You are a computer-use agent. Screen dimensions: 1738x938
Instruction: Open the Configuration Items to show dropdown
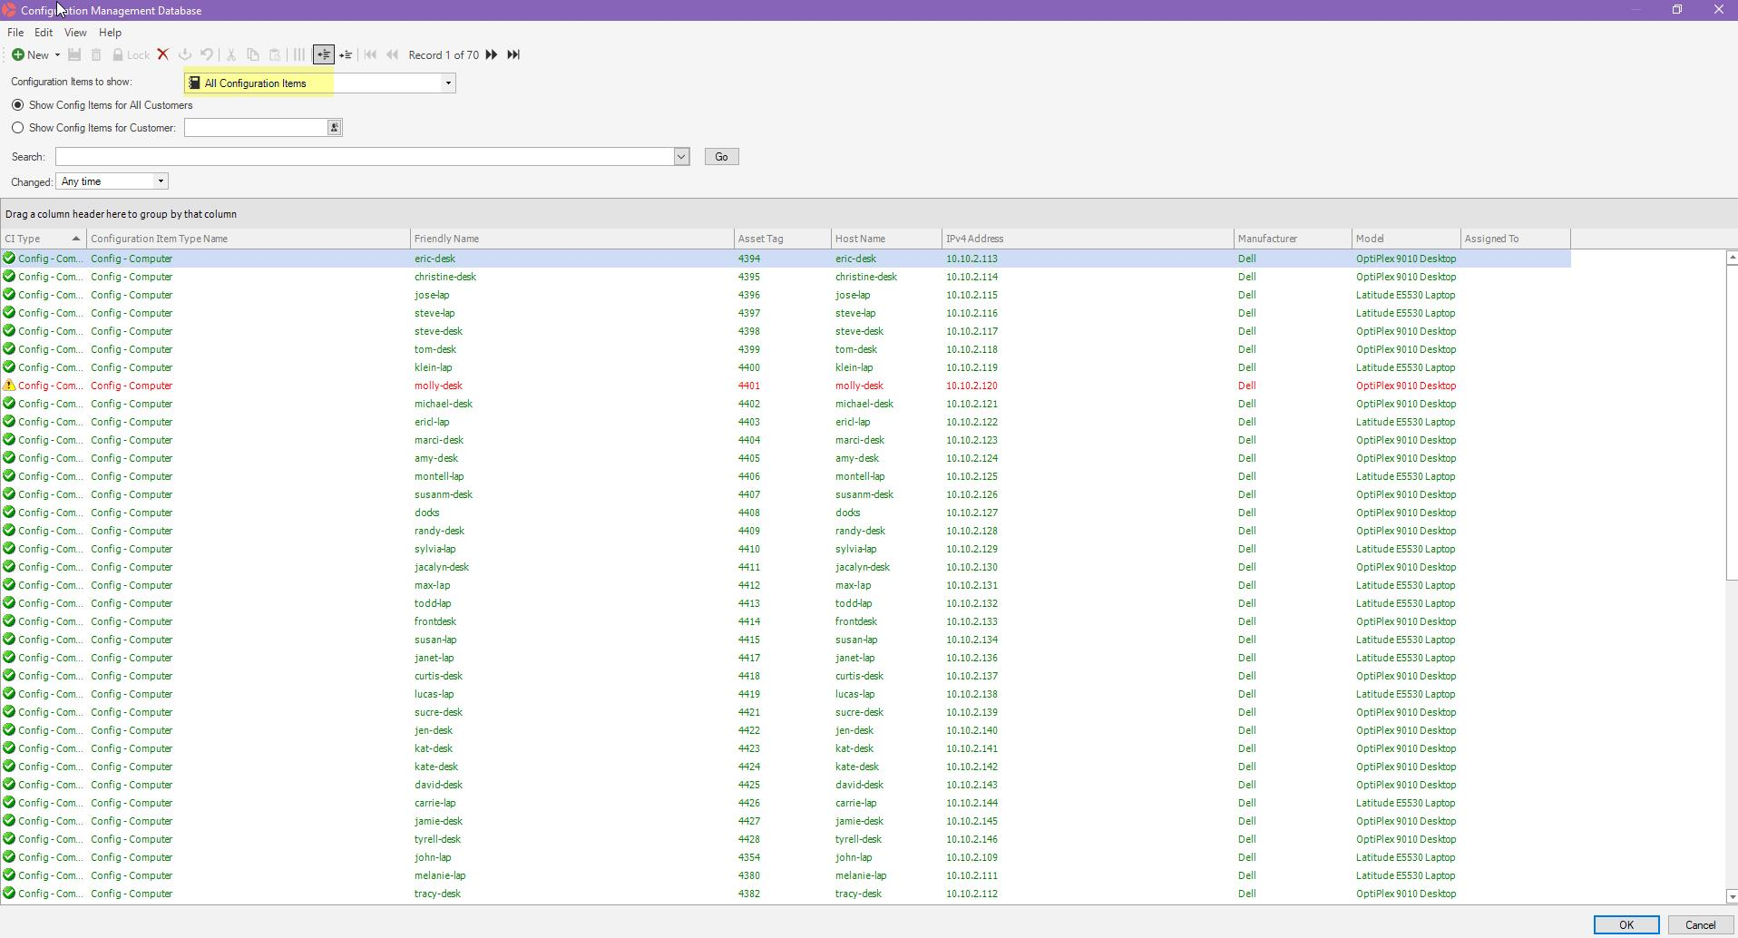click(x=447, y=83)
